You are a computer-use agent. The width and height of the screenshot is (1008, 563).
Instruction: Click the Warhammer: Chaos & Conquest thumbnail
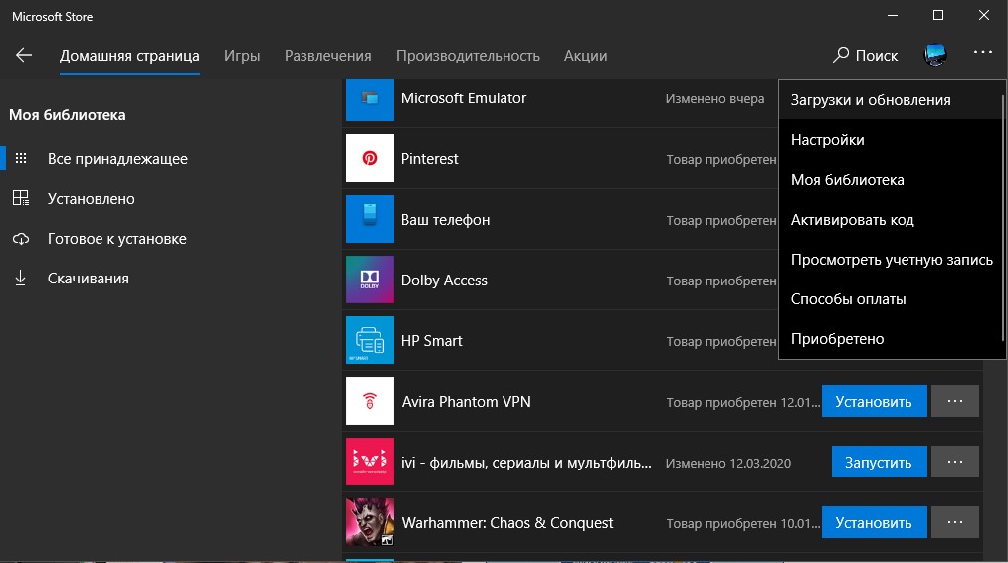(x=369, y=522)
